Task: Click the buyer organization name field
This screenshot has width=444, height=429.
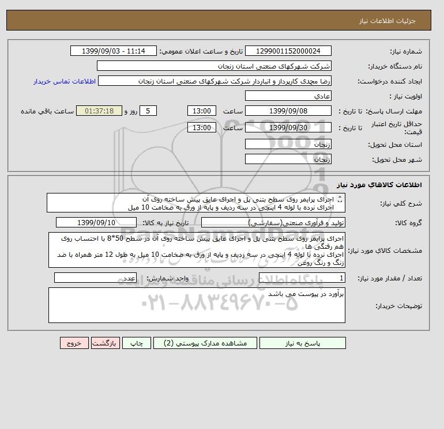Action: pyautogui.click(x=214, y=66)
